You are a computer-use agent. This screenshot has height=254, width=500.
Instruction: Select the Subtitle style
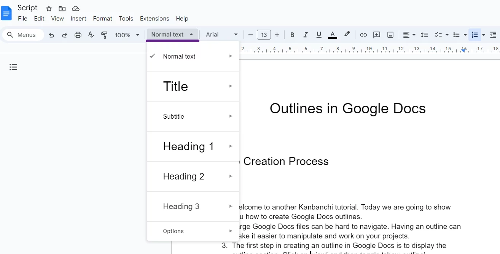point(193,116)
